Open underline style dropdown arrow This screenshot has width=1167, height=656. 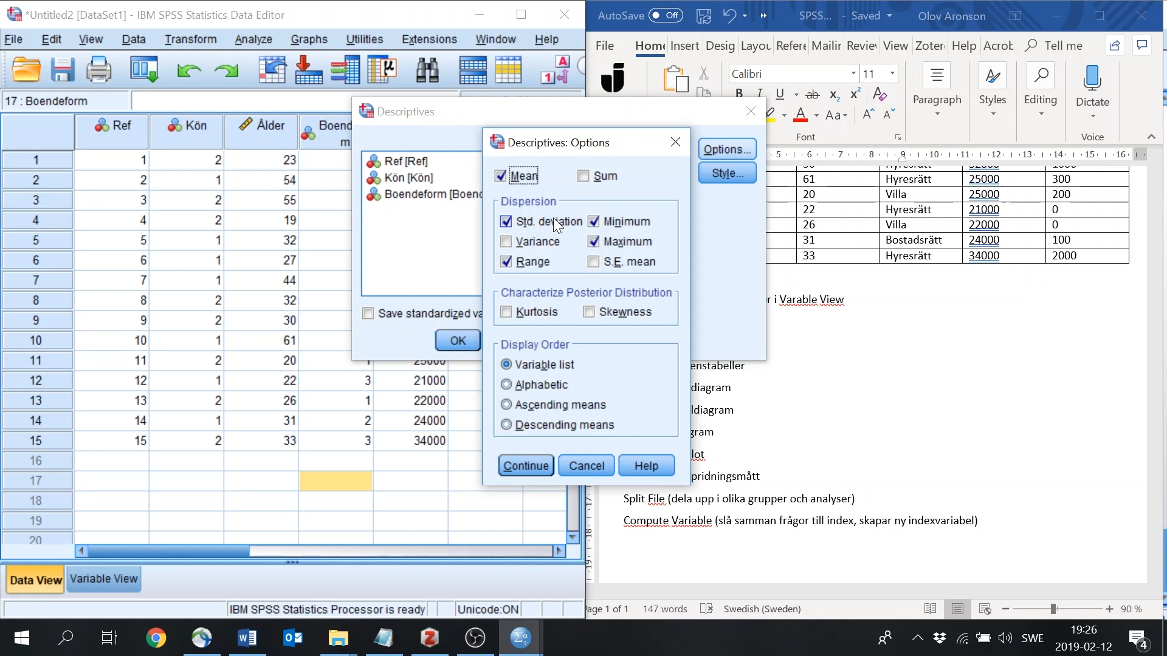796,95
